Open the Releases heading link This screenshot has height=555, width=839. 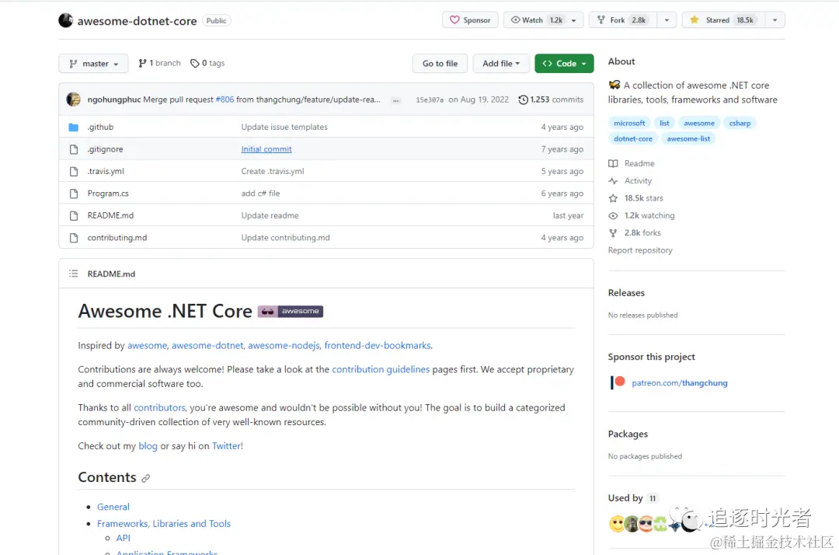pyautogui.click(x=626, y=293)
